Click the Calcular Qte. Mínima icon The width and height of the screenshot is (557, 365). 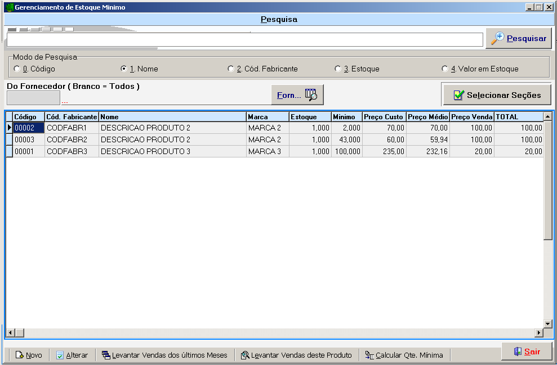click(x=369, y=355)
